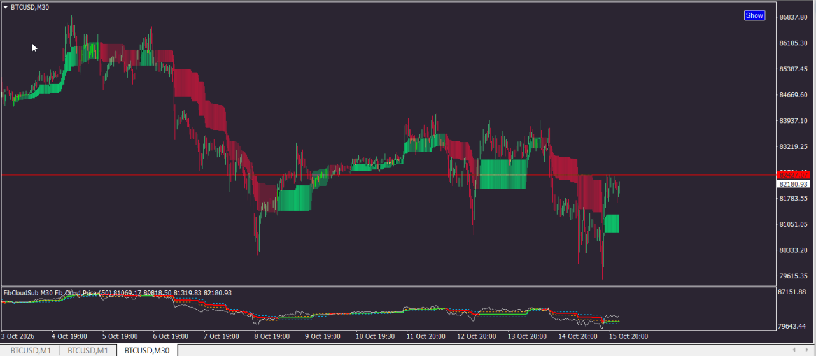Click the tab strip left scroll arrow
Viewport: 816px width, 356px height.
click(793, 350)
